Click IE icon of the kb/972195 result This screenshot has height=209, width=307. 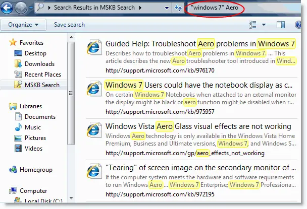(94, 171)
